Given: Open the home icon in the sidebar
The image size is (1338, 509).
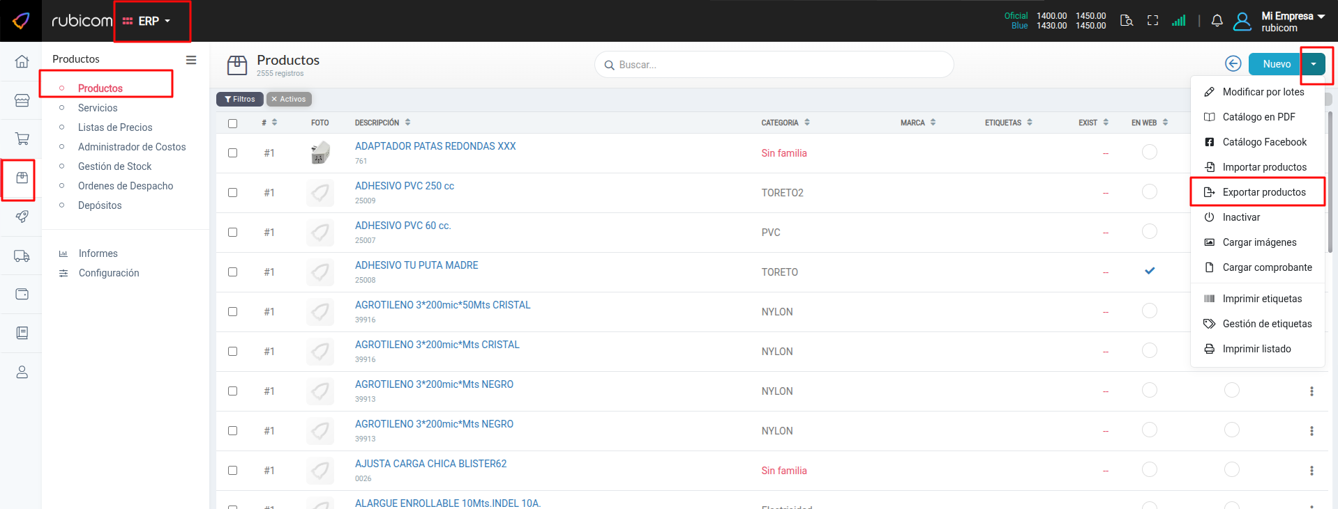Looking at the screenshot, I should 22,61.
